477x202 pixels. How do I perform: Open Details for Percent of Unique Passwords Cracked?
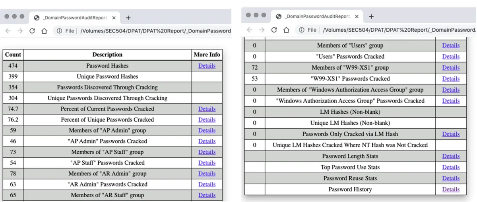coord(207,120)
